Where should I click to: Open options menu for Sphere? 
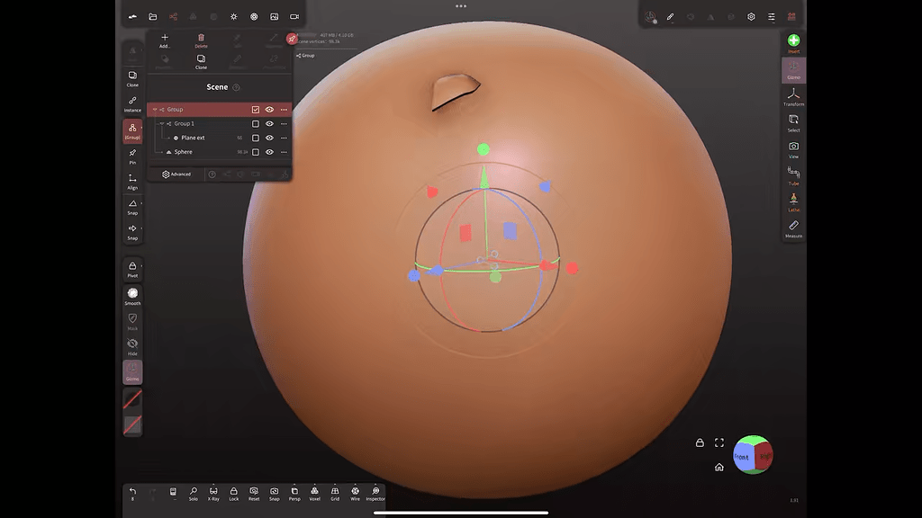284,152
